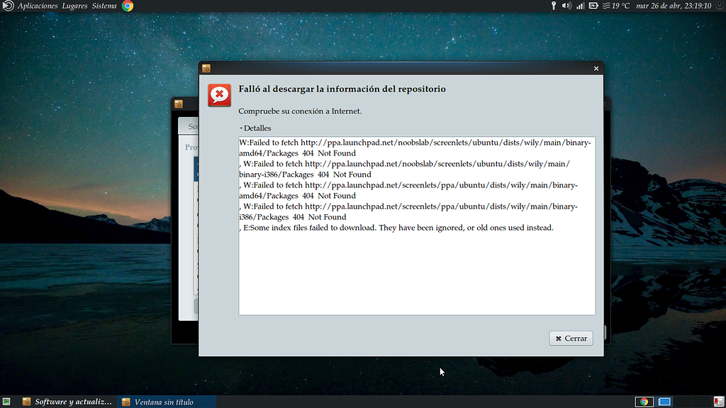This screenshot has height=408, width=726.
Task: Launch Google Chrome from the top panel
Action: click(x=128, y=6)
